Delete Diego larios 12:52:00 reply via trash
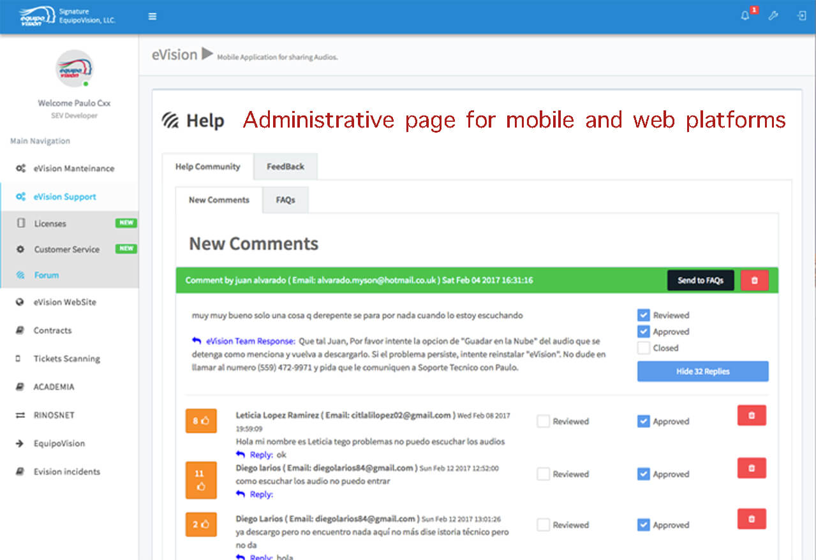The height and width of the screenshot is (560, 816). 752,468
